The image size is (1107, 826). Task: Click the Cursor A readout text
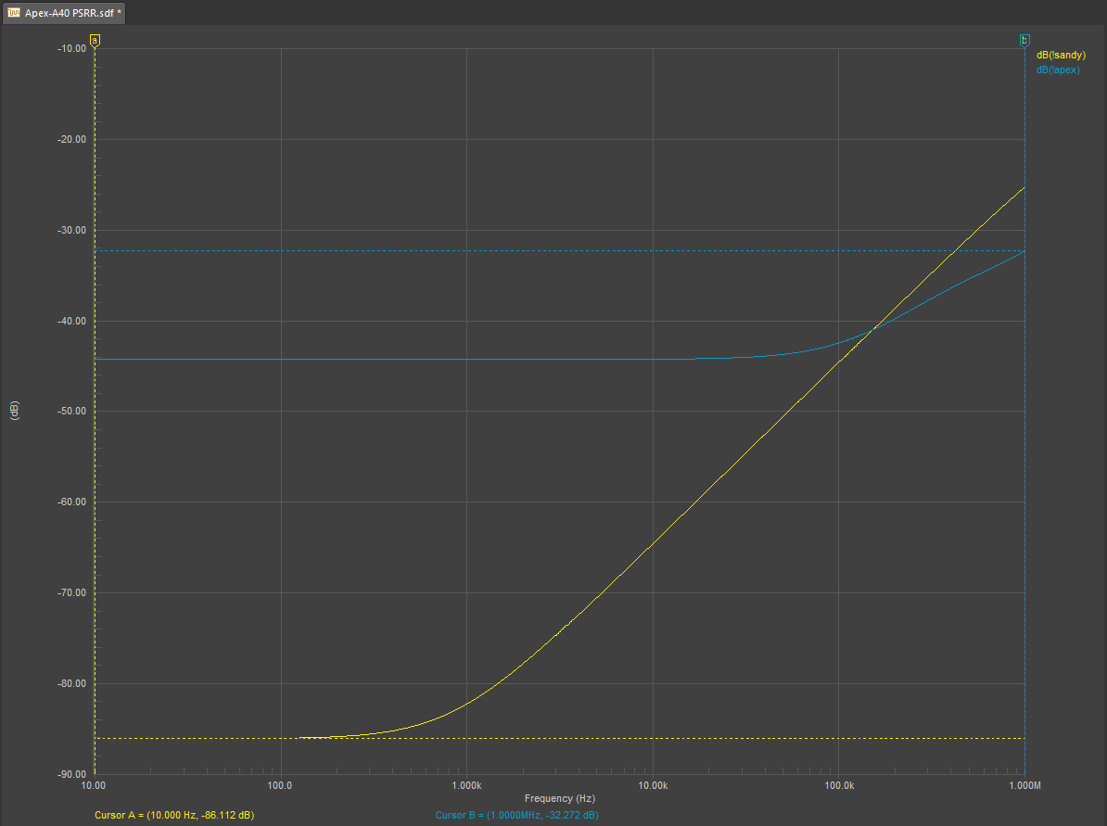click(174, 815)
